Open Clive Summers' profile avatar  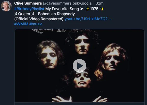(x=6, y=6)
